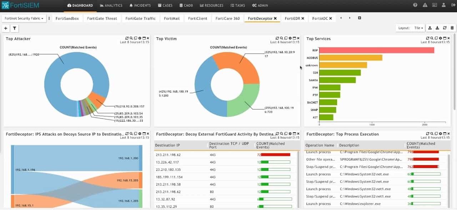Sort by Operation Name column header
457x210 pixels.
click(321, 145)
